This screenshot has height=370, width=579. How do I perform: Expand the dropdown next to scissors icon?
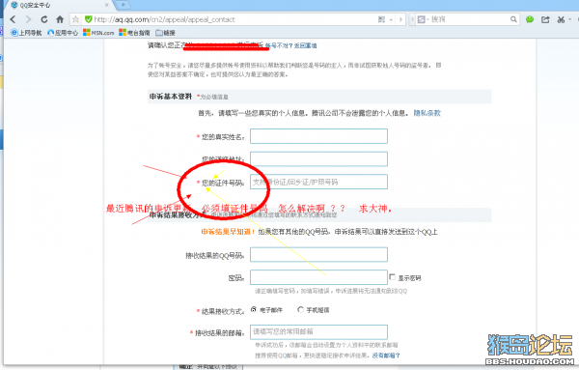570,19
